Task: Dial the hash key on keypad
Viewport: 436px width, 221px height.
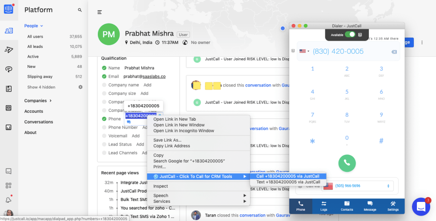Action: [x=381, y=141]
